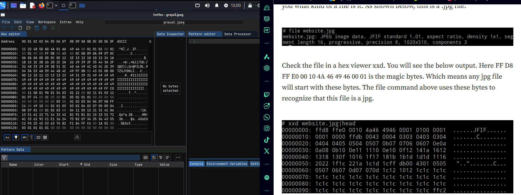The width and height of the screenshot is (521, 195).
Task: Toggle the pilcrow advanced decoding option
Action: coord(31,137)
